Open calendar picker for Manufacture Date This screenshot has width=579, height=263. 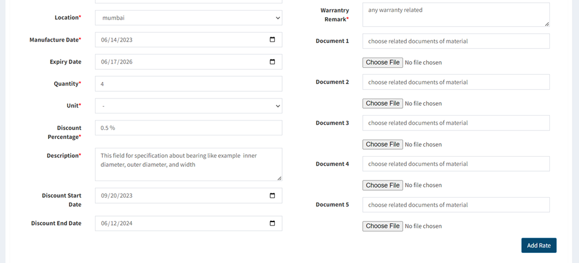(x=273, y=40)
